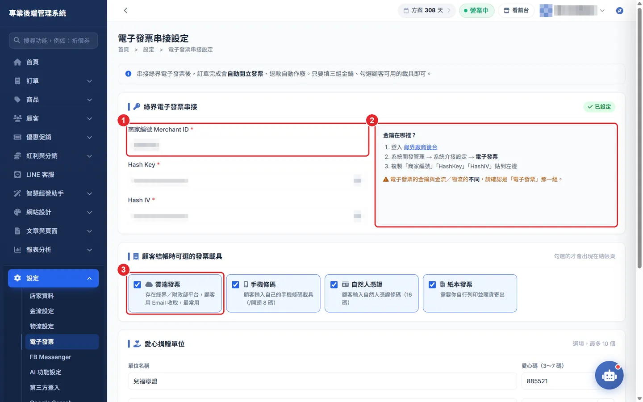Uncheck the 手機條碼 carrier checkbox

(x=235, y=285)
